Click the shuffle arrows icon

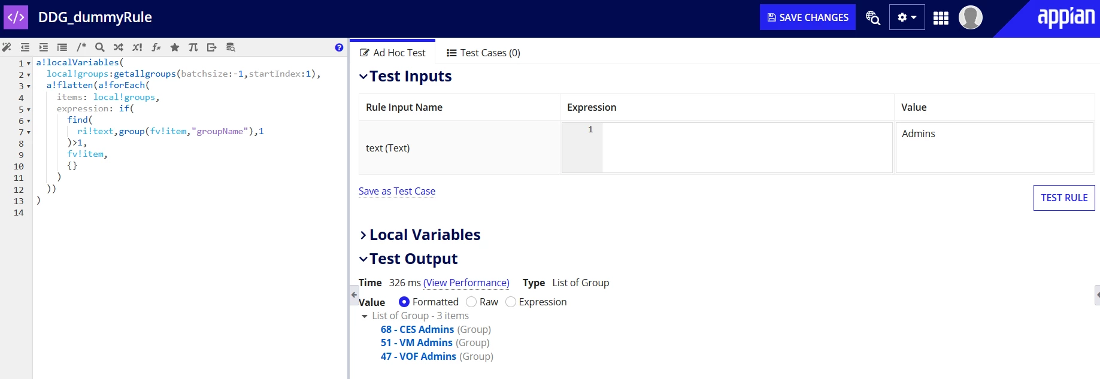[x=119, y=47]
